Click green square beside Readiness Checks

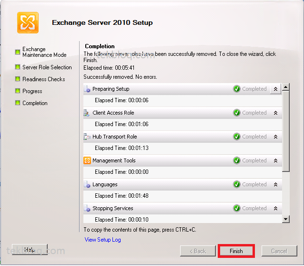tap(18, 79)
